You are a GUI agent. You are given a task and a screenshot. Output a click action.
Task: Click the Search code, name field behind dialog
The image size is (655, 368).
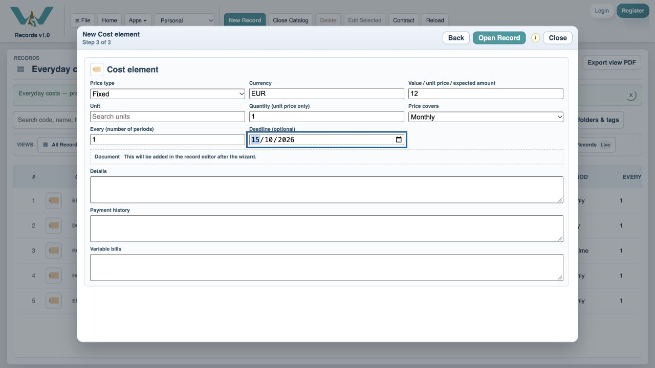click(x=46, y=120)
